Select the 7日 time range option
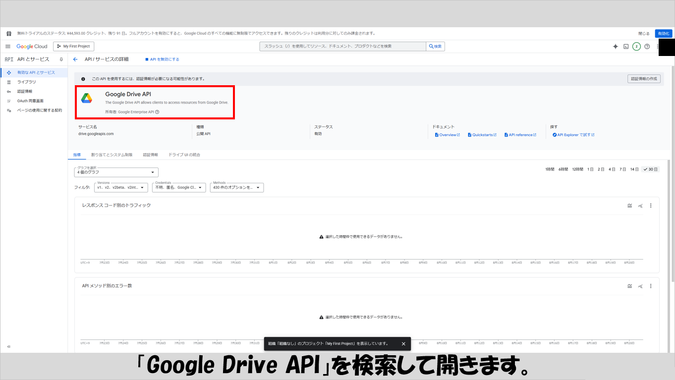This screenshot has width=675, height=380. (623, 169)
